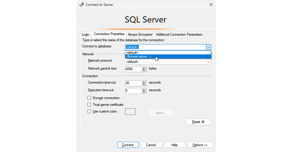Select the Connection Properties tab
The height and width of the screenshot is (152, 292).
109,34
